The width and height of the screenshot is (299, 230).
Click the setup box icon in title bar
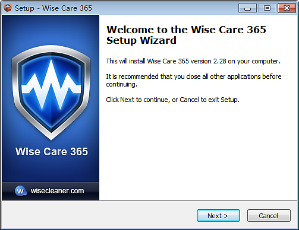pyautogui.click(x=8, y=8)
